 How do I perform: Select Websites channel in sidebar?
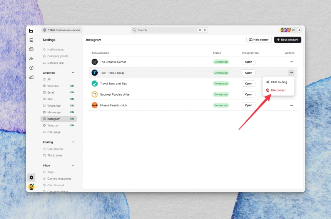(59, 86)
